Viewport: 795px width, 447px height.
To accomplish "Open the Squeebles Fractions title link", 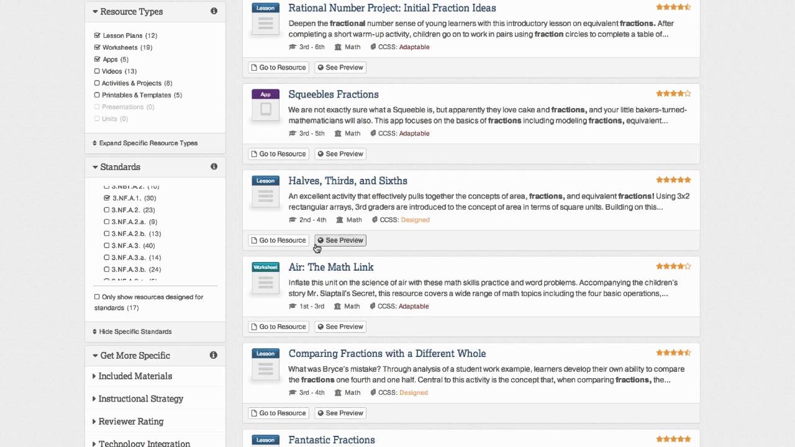I will coord(333,94).
